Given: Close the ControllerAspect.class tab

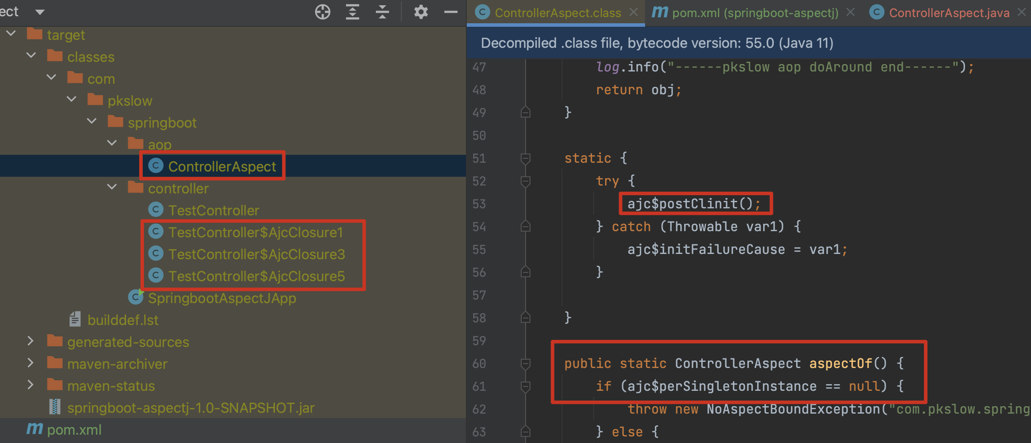Looking at the screenshot, I should click(634, 12).
